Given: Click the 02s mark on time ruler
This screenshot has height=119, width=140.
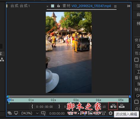Looking at the screenshot, I should (53, 100).
